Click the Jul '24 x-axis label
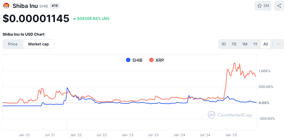Viewport: 287px width, 140px height. pos(205,135)
